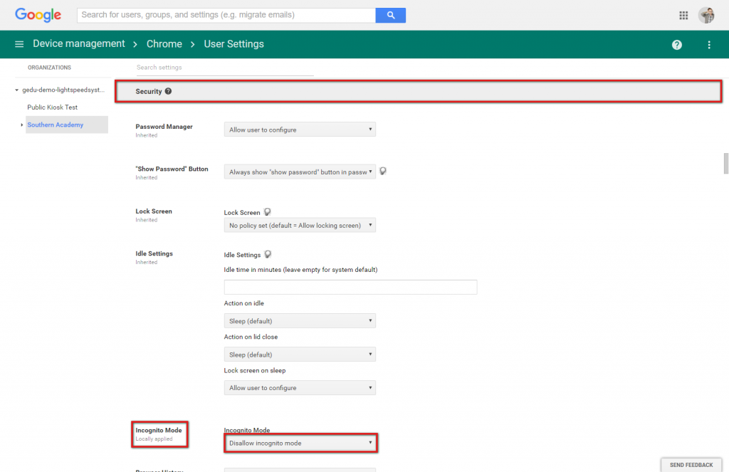This screenshot has height=472, width=729.
Task: Go to Chrome breadcrumb
Action: click(164, 44)
